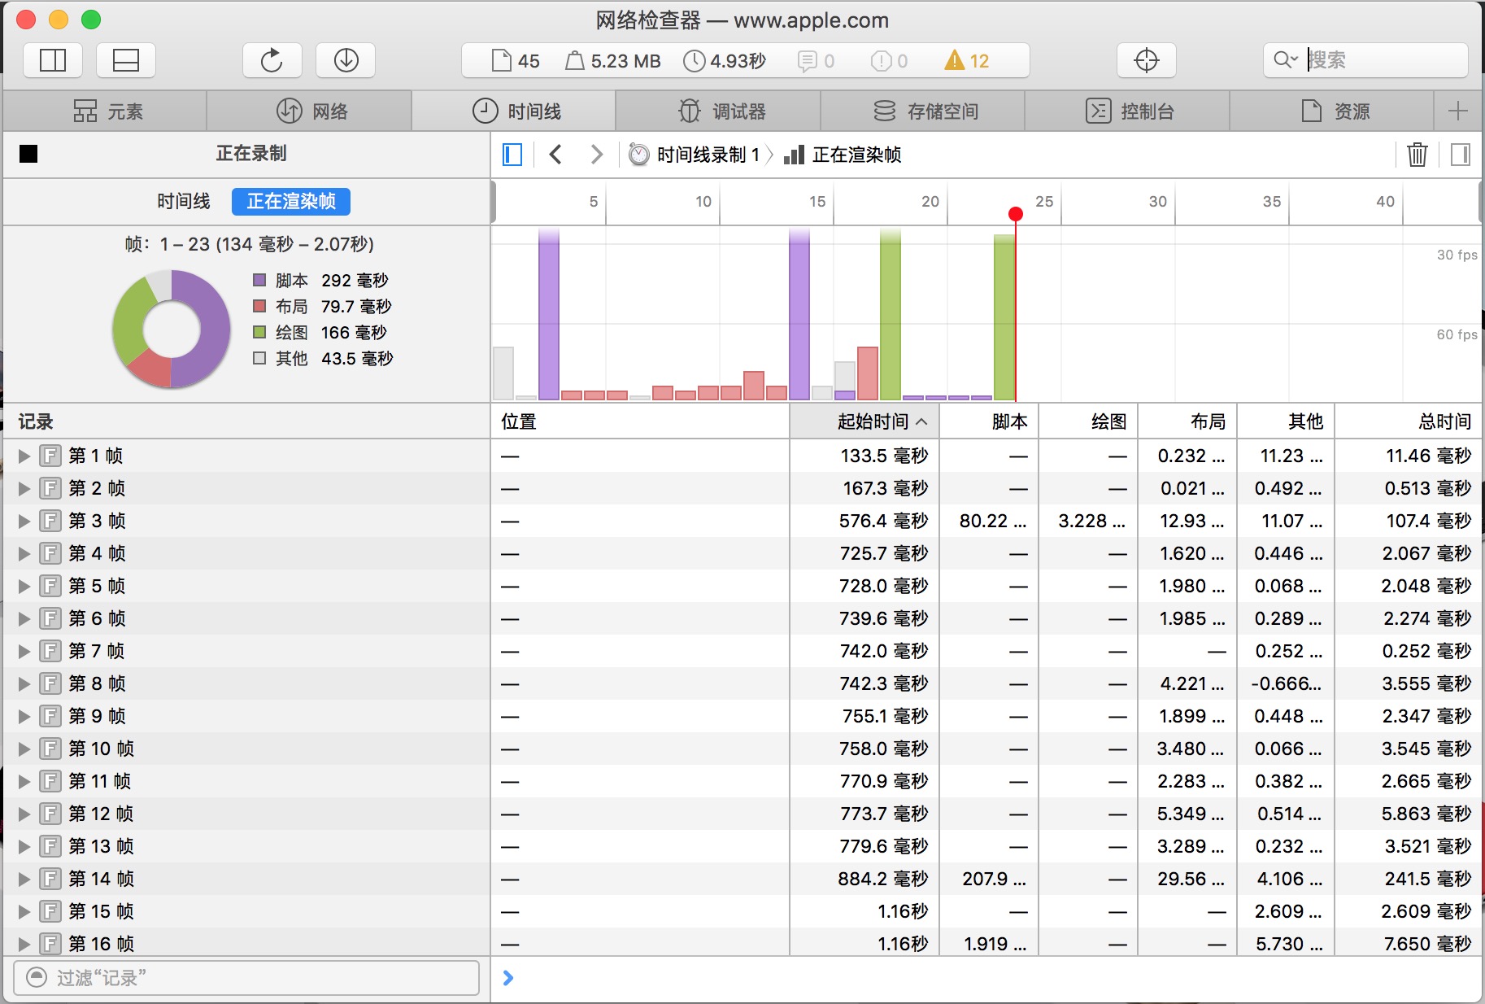Click the filter icon in 过滤 field
This screenshot has width=1485, height=1004.
(37, 977)
